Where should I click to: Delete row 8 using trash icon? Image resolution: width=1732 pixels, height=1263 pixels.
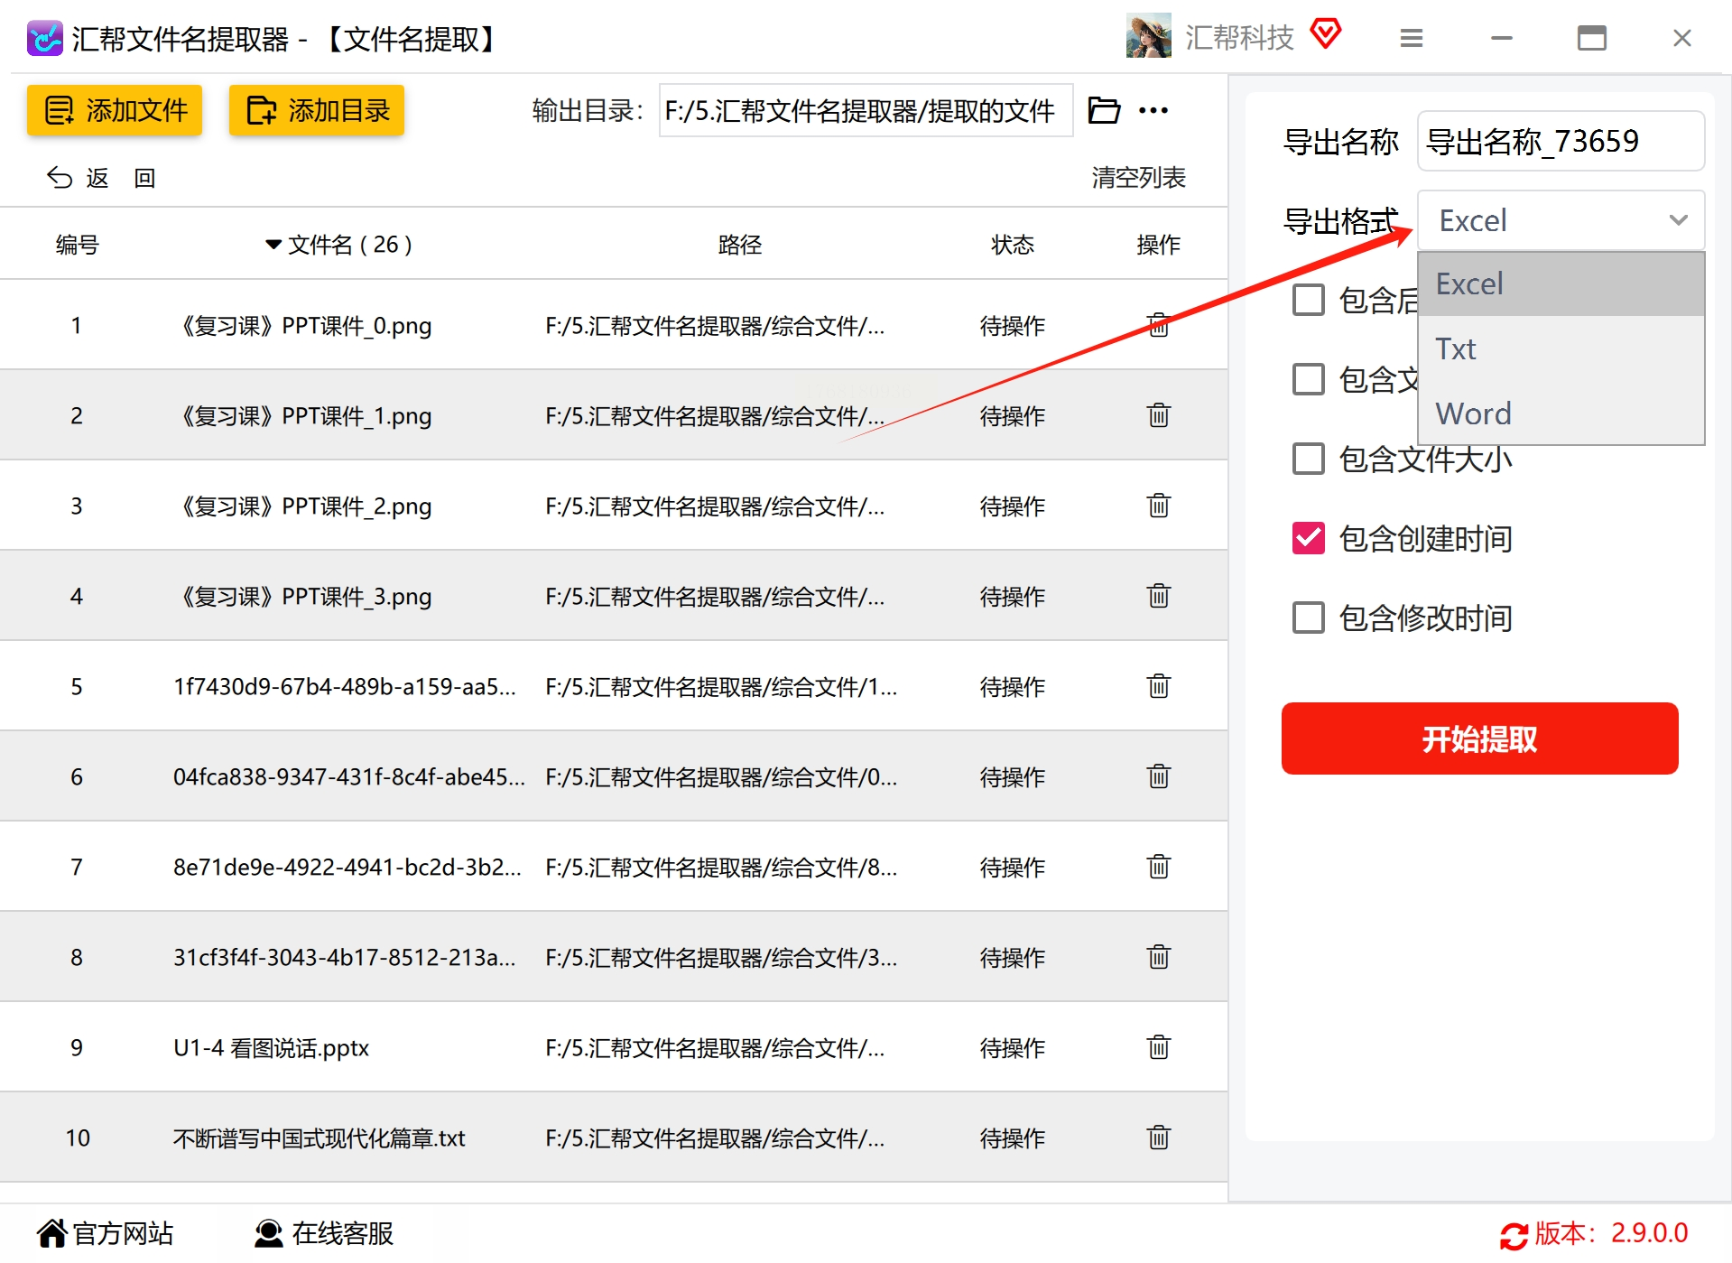pyautogui.click(x=1158, y=957)
